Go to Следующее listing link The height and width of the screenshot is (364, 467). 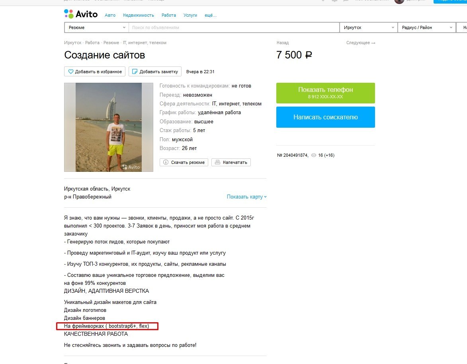tap(361, 43)
